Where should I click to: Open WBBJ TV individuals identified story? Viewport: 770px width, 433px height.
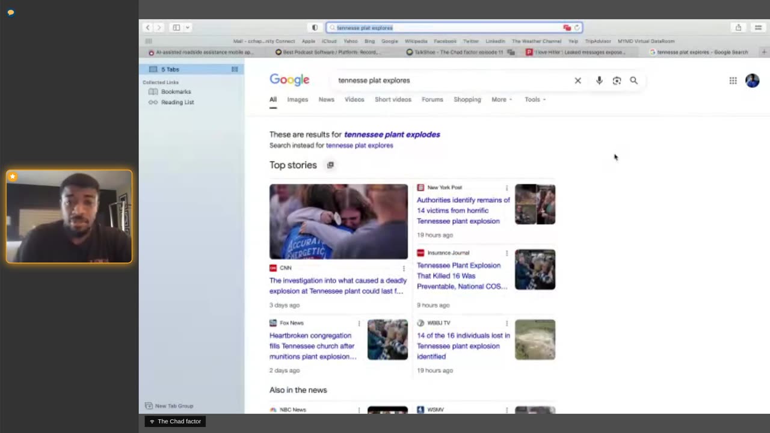pos(463,346)
